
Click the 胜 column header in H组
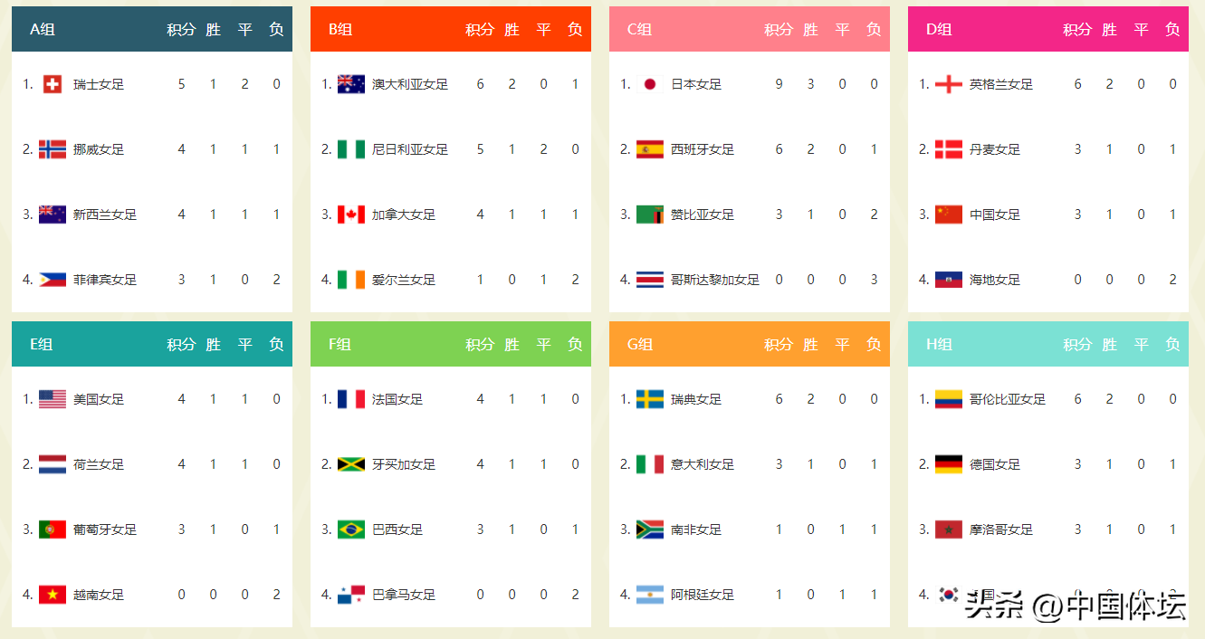tap(1109, 344)
